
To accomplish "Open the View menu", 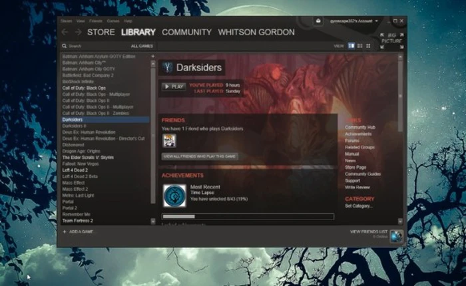I will coord(81,21).
